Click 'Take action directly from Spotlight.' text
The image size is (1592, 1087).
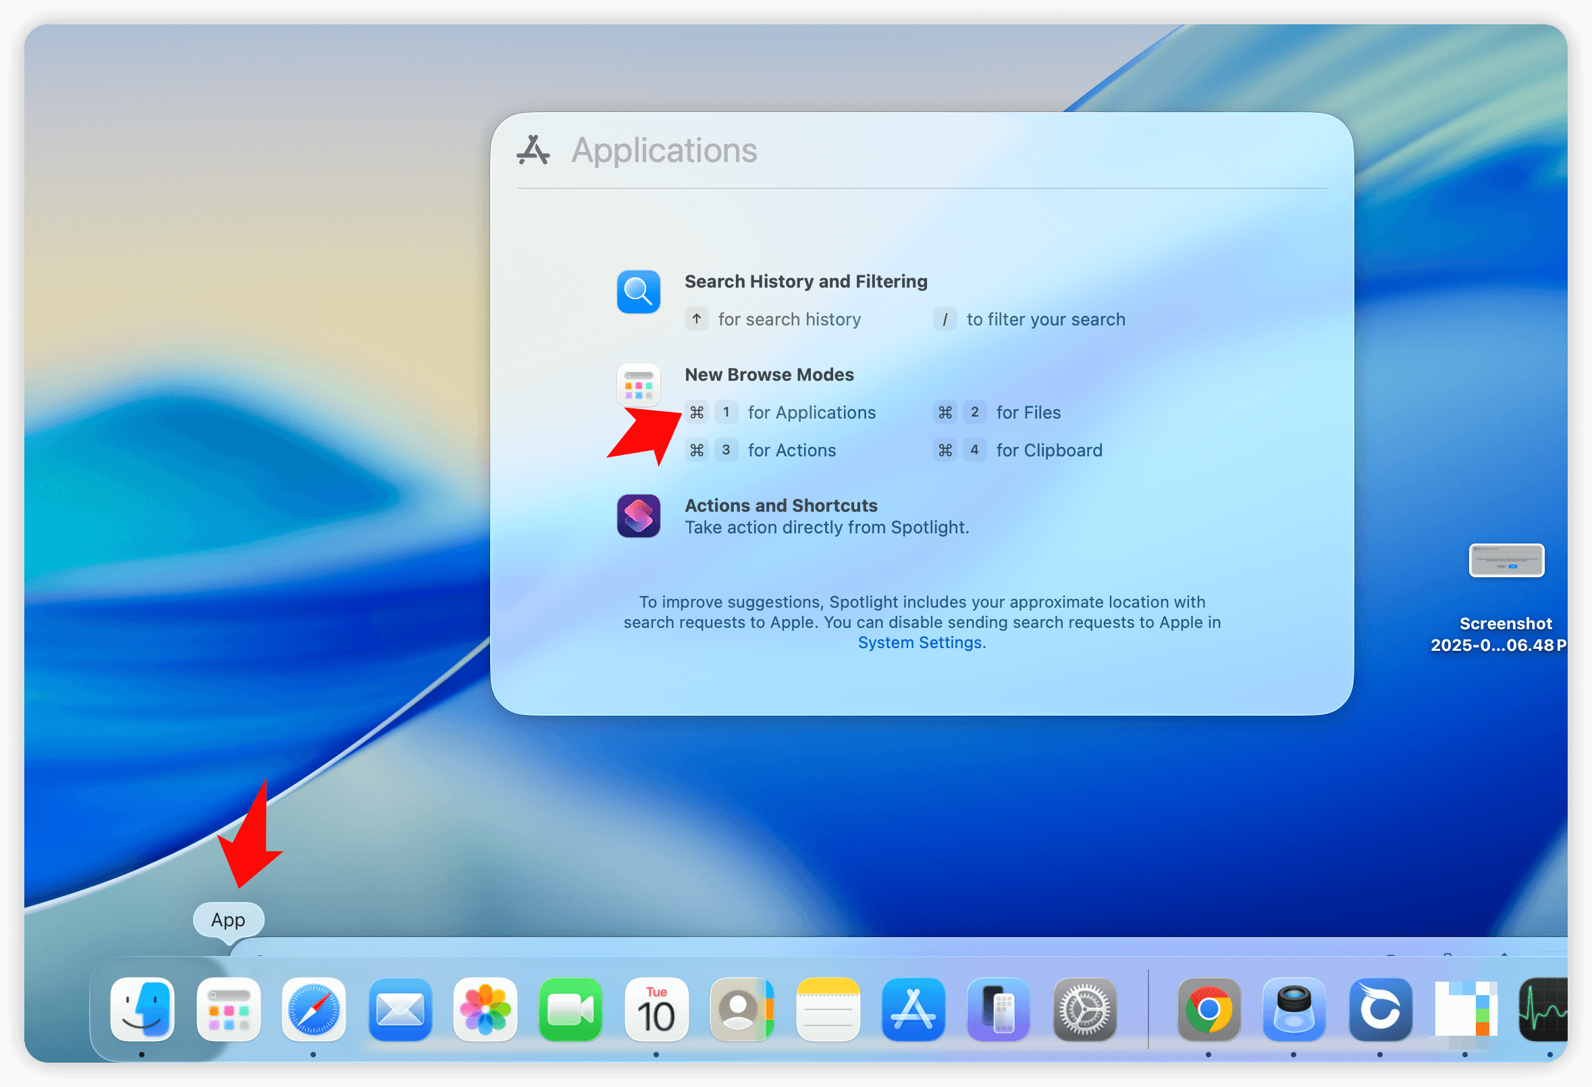point(827,527)
